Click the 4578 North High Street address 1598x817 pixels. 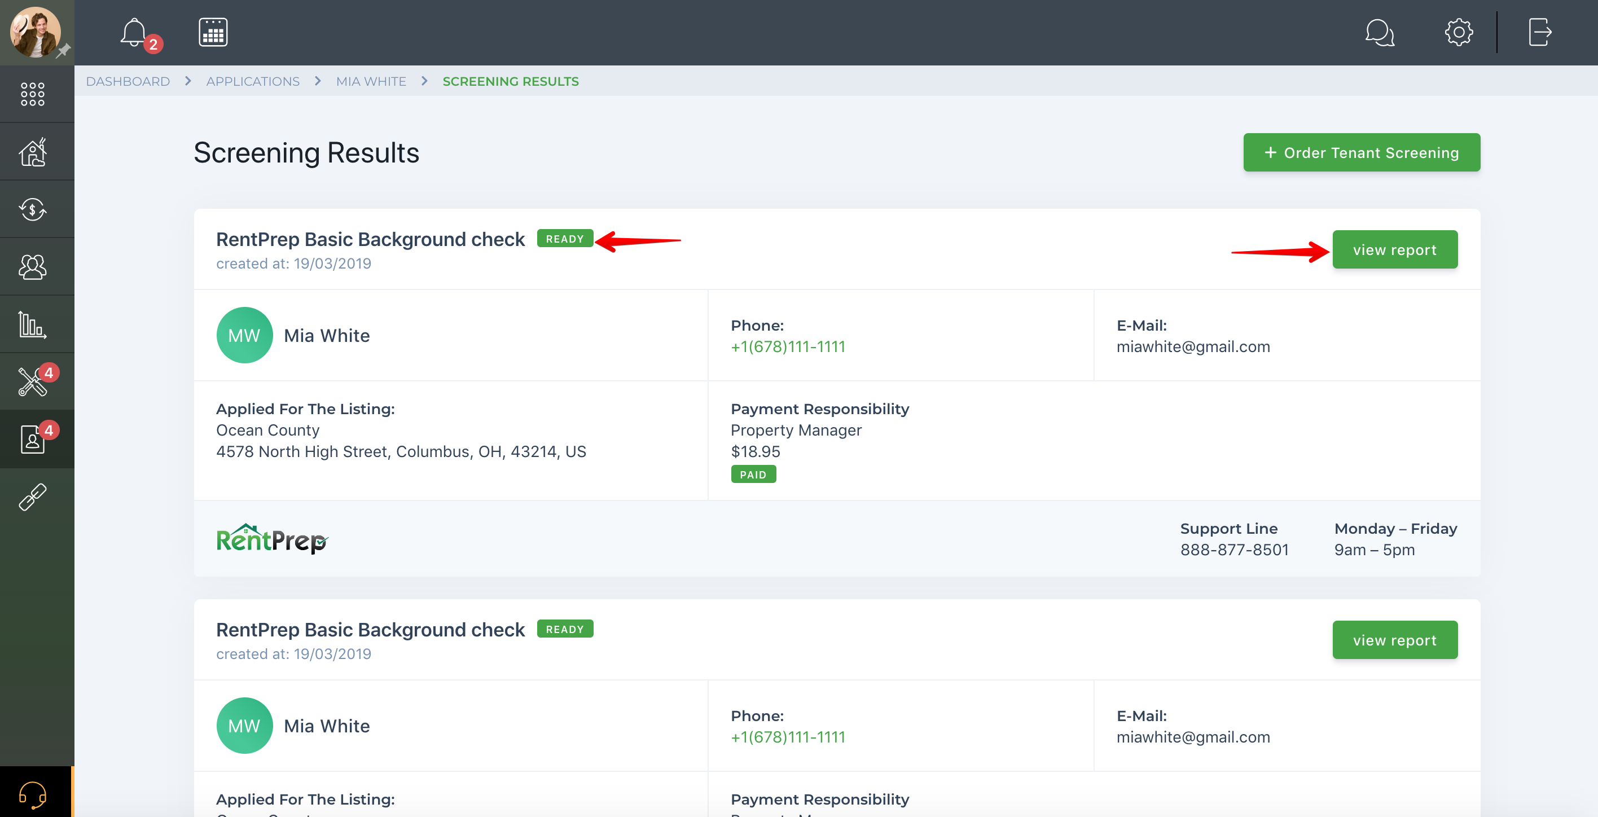[401, 451]
